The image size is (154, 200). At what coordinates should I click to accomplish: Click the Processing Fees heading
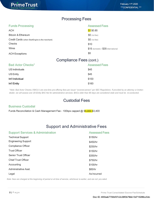(76, 19)
